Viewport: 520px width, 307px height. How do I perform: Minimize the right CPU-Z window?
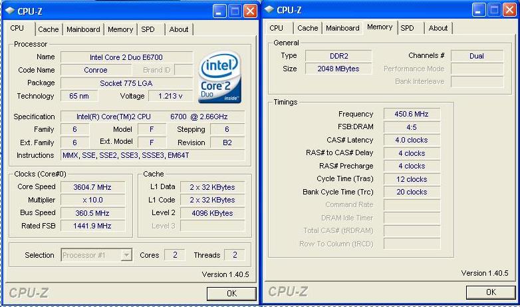tap(479, 10)
